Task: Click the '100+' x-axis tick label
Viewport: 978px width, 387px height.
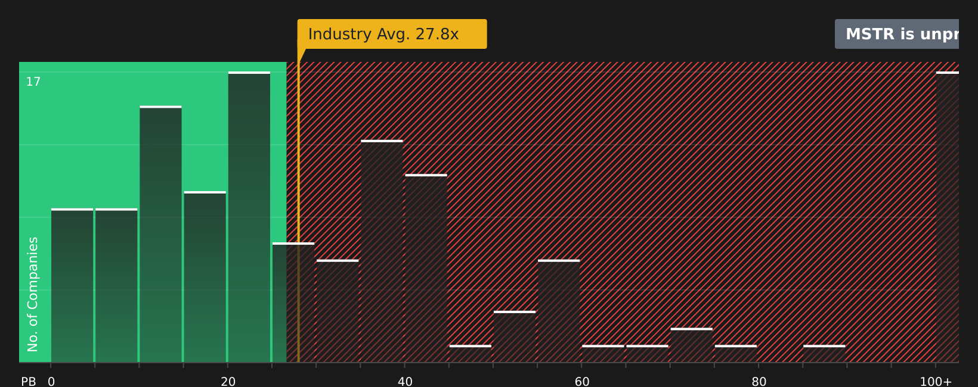Action: [x=936, y=382]
